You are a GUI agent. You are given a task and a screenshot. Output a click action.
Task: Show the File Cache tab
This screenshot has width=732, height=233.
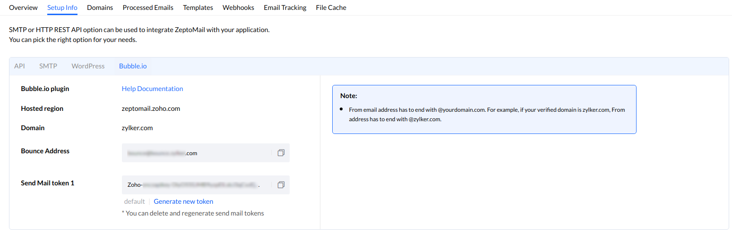pos(331,8)
